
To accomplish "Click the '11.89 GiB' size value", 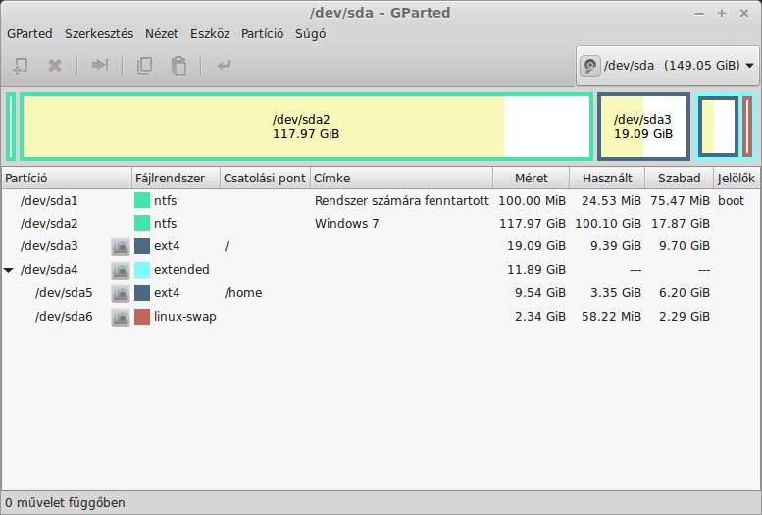I will [536, 270].
